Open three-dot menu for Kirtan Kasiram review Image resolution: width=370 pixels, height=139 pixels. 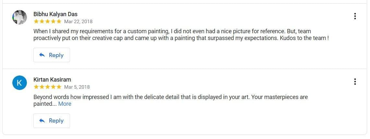[x=355, y=82]
